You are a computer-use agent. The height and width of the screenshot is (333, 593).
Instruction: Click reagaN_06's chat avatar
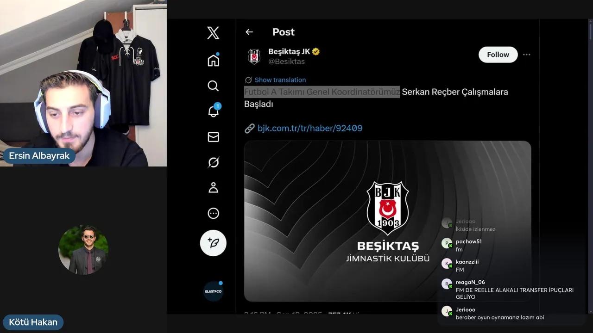(x=447, y=284)
